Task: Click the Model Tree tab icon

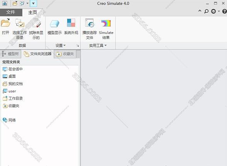Action: point(4,54)
